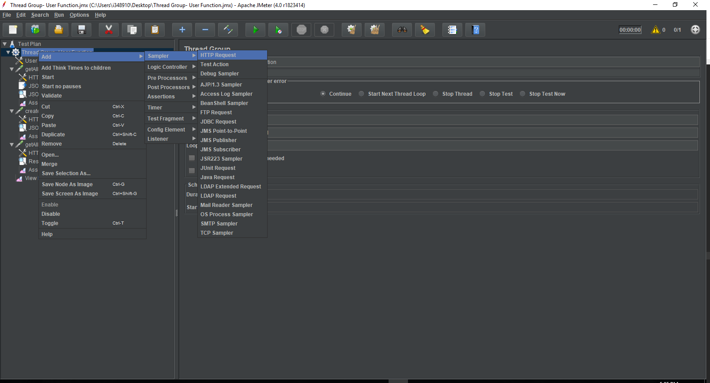The height and width of the screenshot is (383, 710).
Task: Click the Clear All results icon
Action: (374, 30)
